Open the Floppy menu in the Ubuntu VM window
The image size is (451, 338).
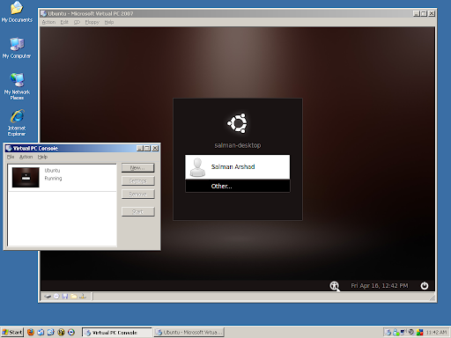92,22
